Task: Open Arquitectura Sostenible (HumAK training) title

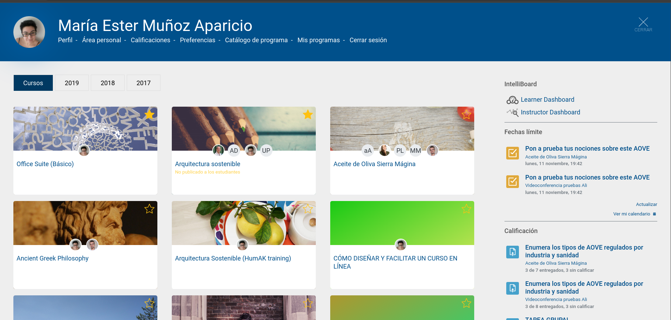Action: tap(233, 258)
